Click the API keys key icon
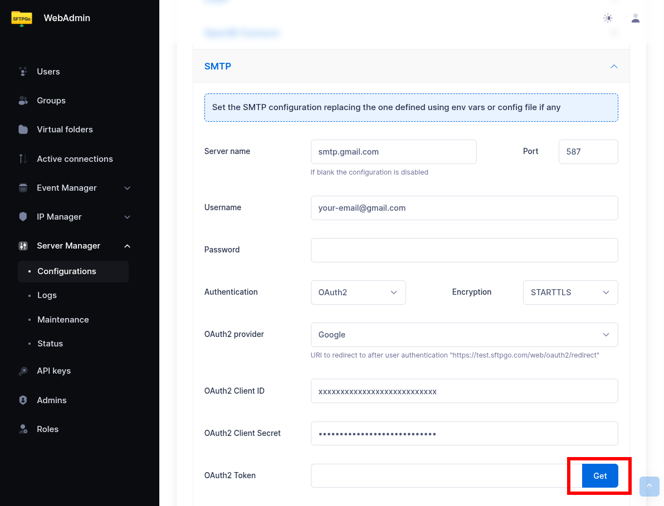The image size is (664, 506). tap(23, 371)
